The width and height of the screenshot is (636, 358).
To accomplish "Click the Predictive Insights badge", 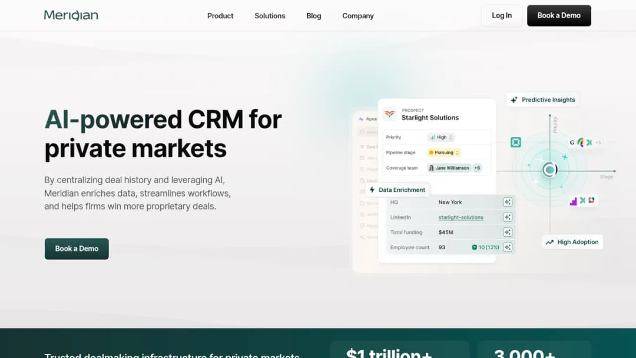I will [x=543, y=100].
